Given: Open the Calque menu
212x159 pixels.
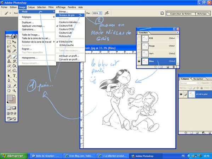Looking at the screenshot, I should coord(31,7).
